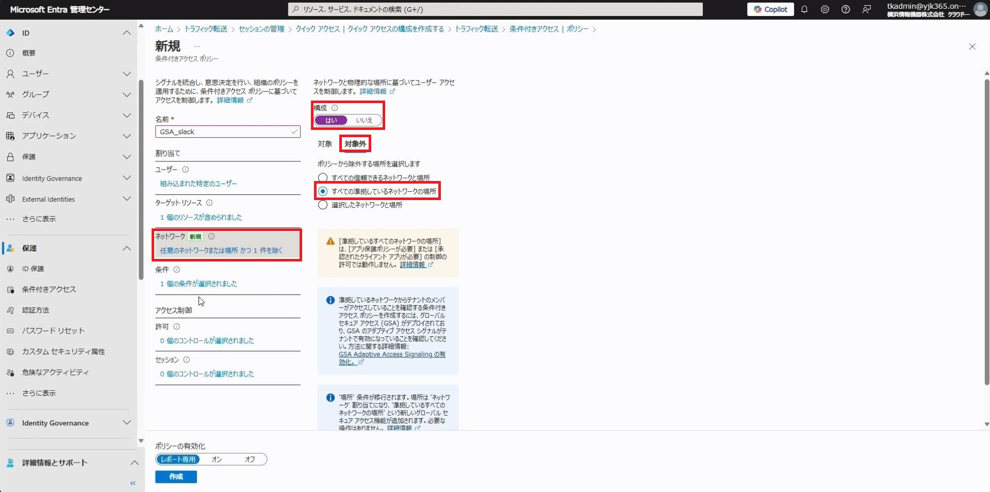Go to 条件付きアクセス | ポリシー breadcrumb
The width and height of the screenshot is (990, 492).
click(x=549, y=29)
